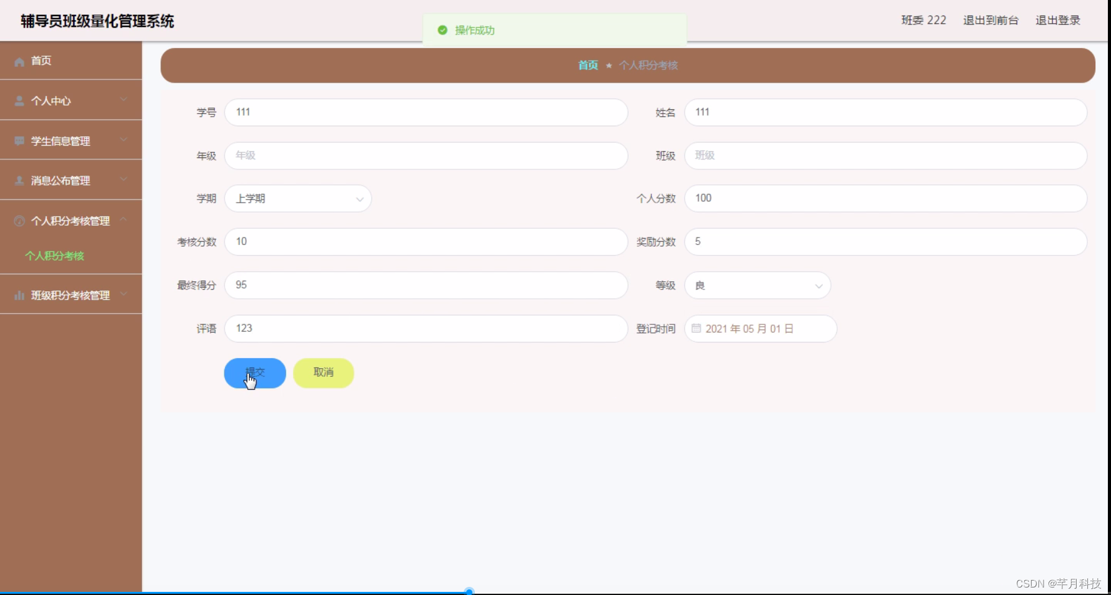The height and width of the screenshot is (595, 1111).
Task: Open the 首页 breadcrumb link
Action: [587, 64]
